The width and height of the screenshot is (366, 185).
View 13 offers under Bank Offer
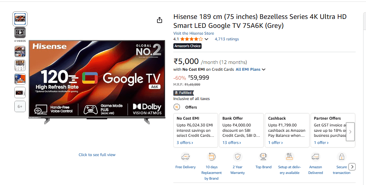232,142
